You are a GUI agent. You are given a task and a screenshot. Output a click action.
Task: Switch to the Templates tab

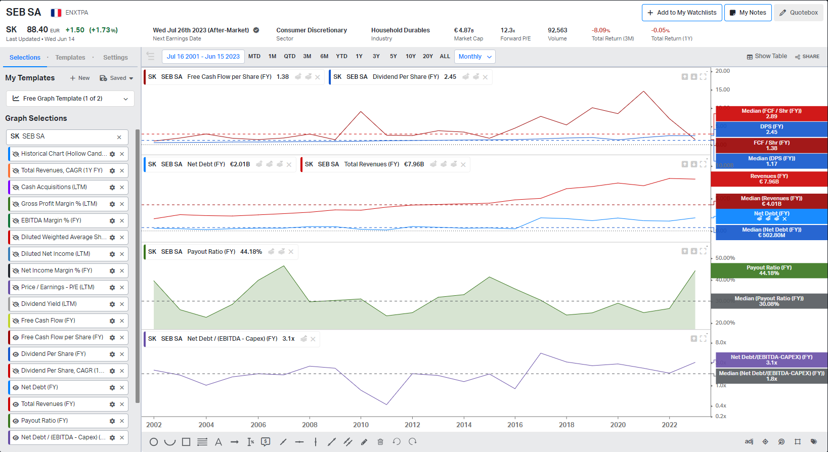(70, 58)
